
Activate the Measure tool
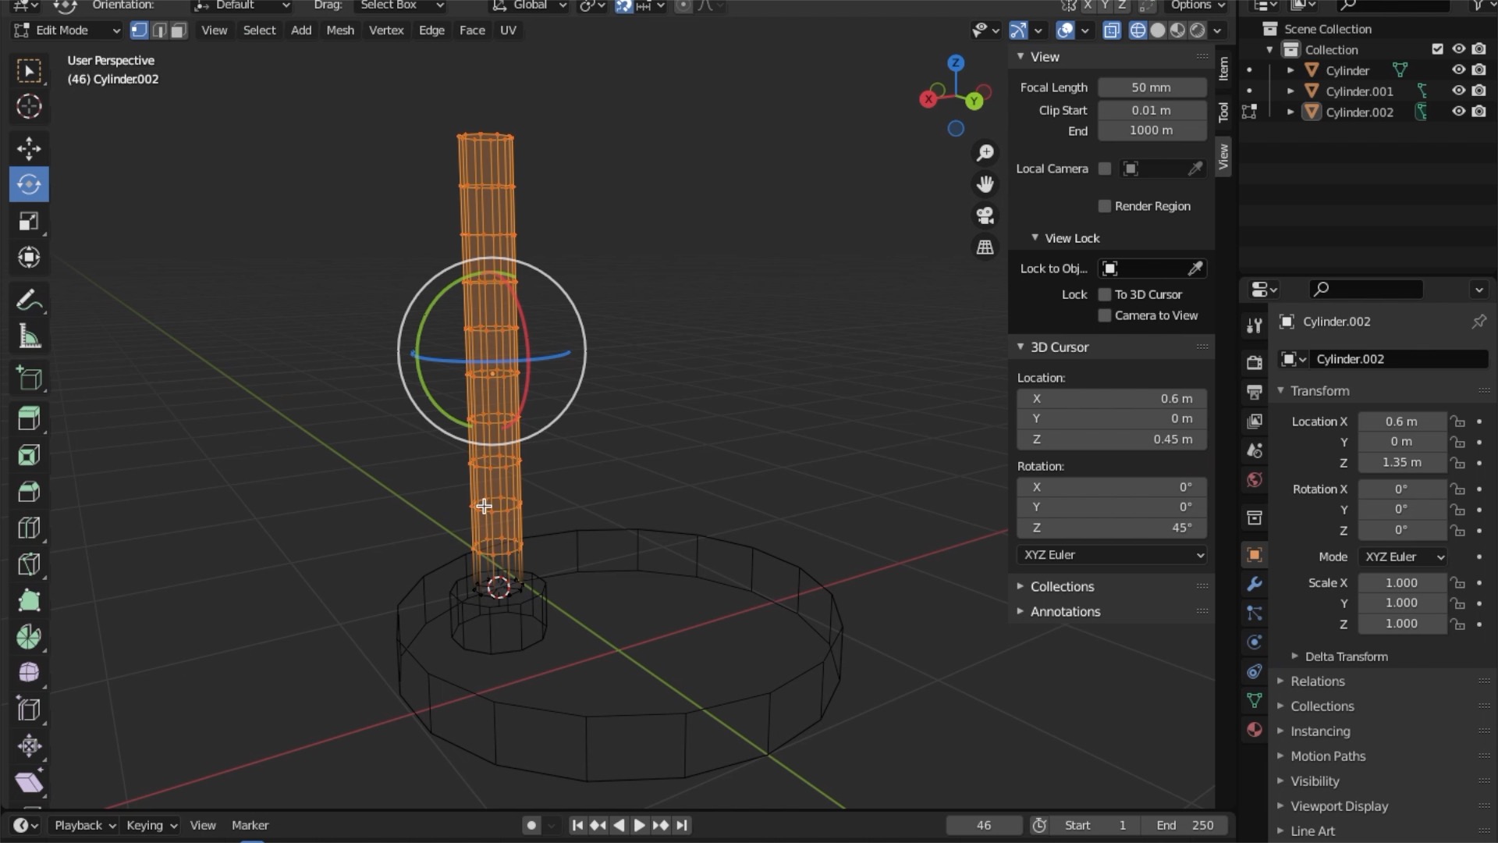[29, 336]
